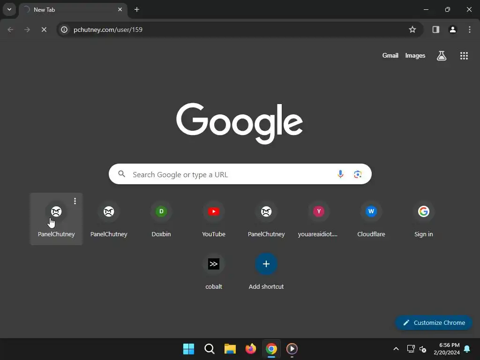
Task: Open the media player taskbar app
Action: [292, 349]
